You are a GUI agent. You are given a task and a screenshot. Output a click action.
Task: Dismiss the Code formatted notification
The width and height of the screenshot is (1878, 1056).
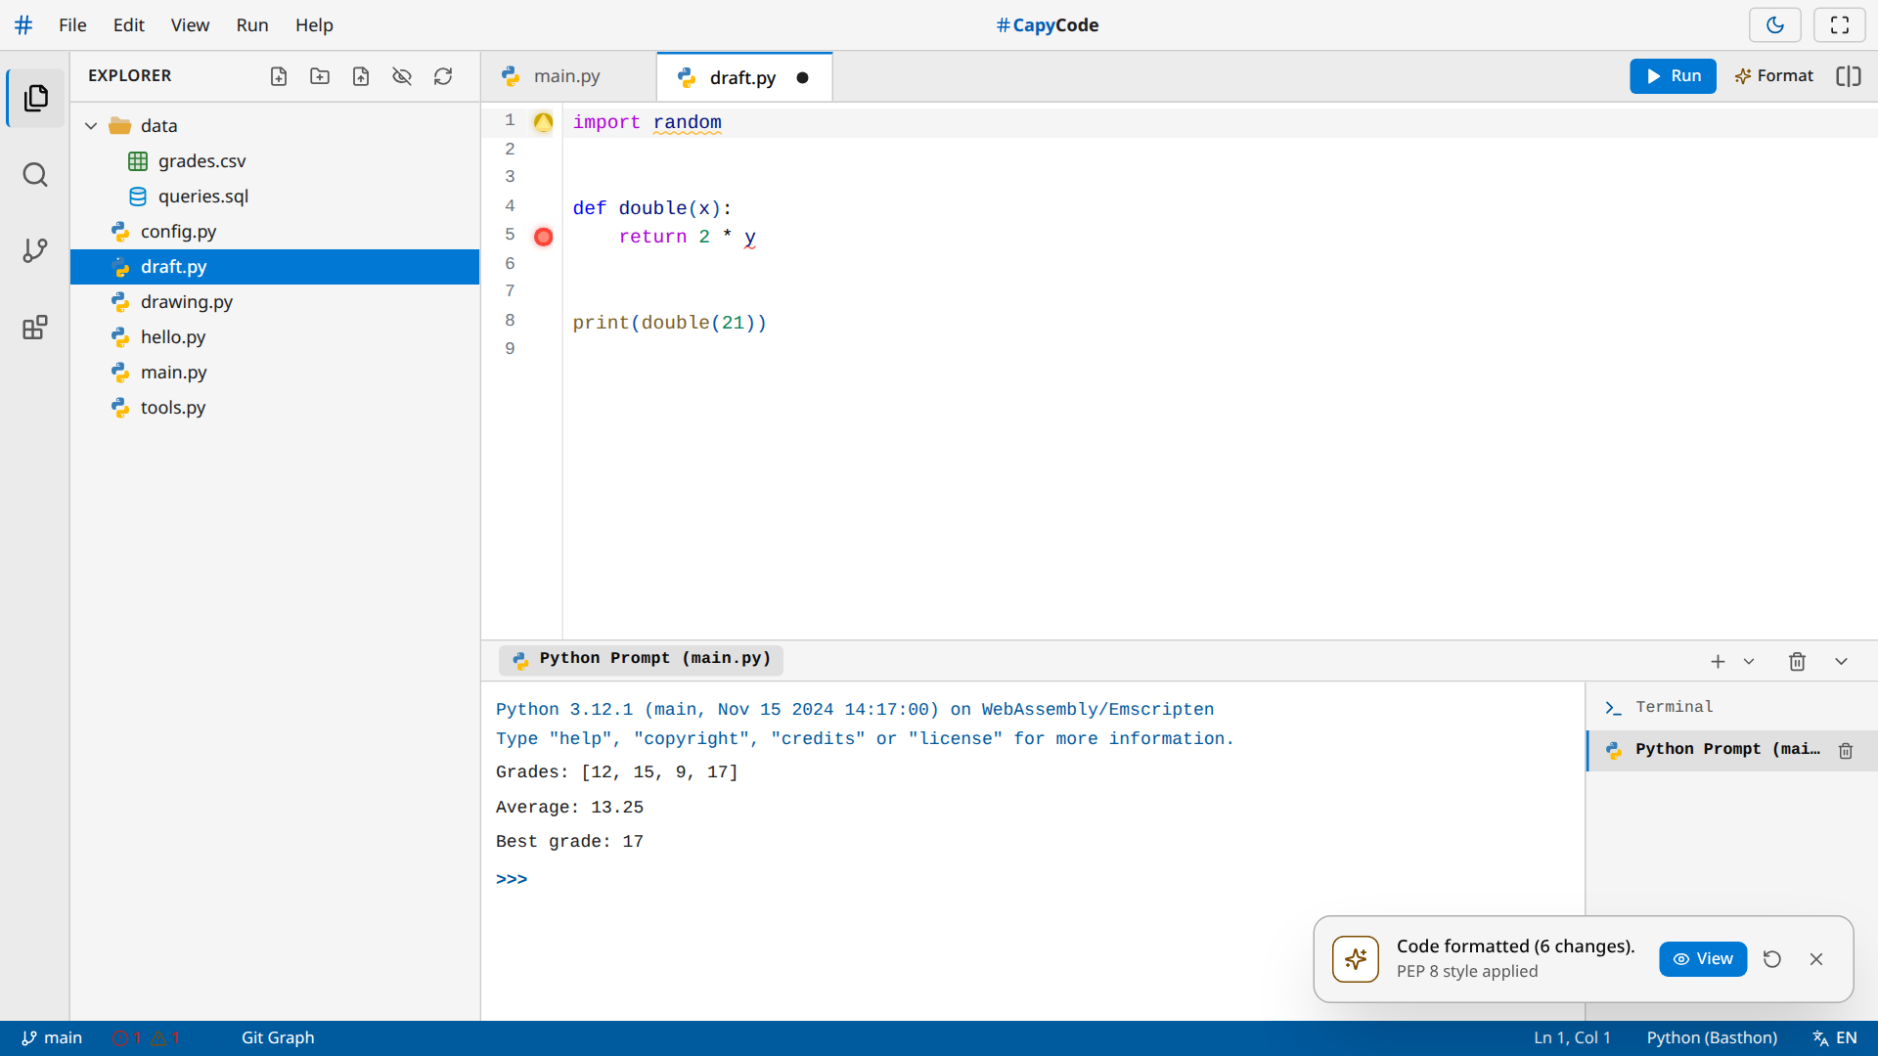(1816, 959)
